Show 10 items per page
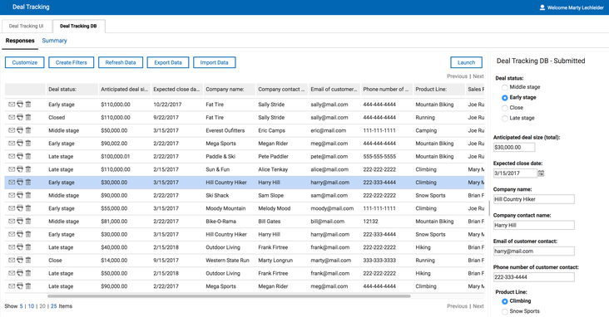 tap(31, 306)
